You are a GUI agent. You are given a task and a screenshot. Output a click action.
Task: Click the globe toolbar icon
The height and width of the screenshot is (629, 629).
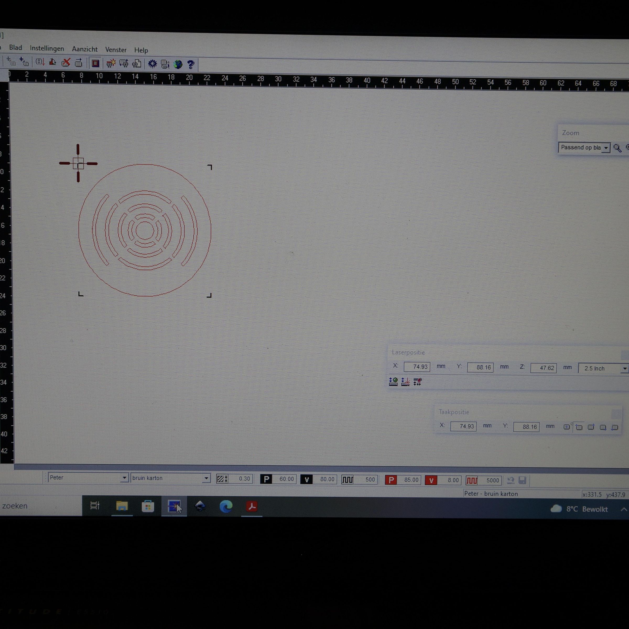[178, 64]
